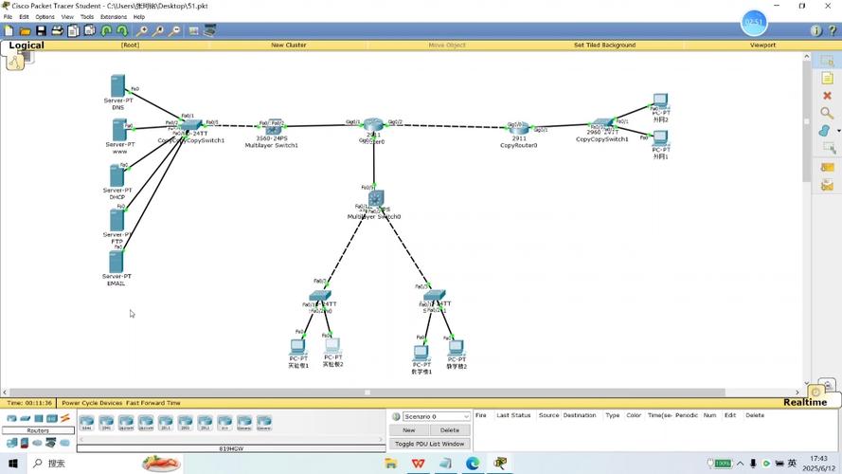
Task: Select the Place Note tool
Action: pos(827,79)
